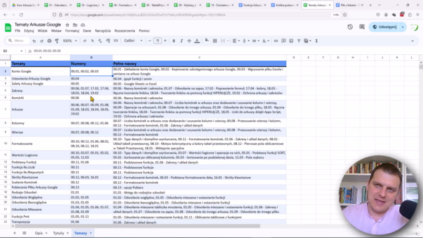Select the paint format roller tool
The width and height of the screenshot is (423, 238).
click(57, 41)
